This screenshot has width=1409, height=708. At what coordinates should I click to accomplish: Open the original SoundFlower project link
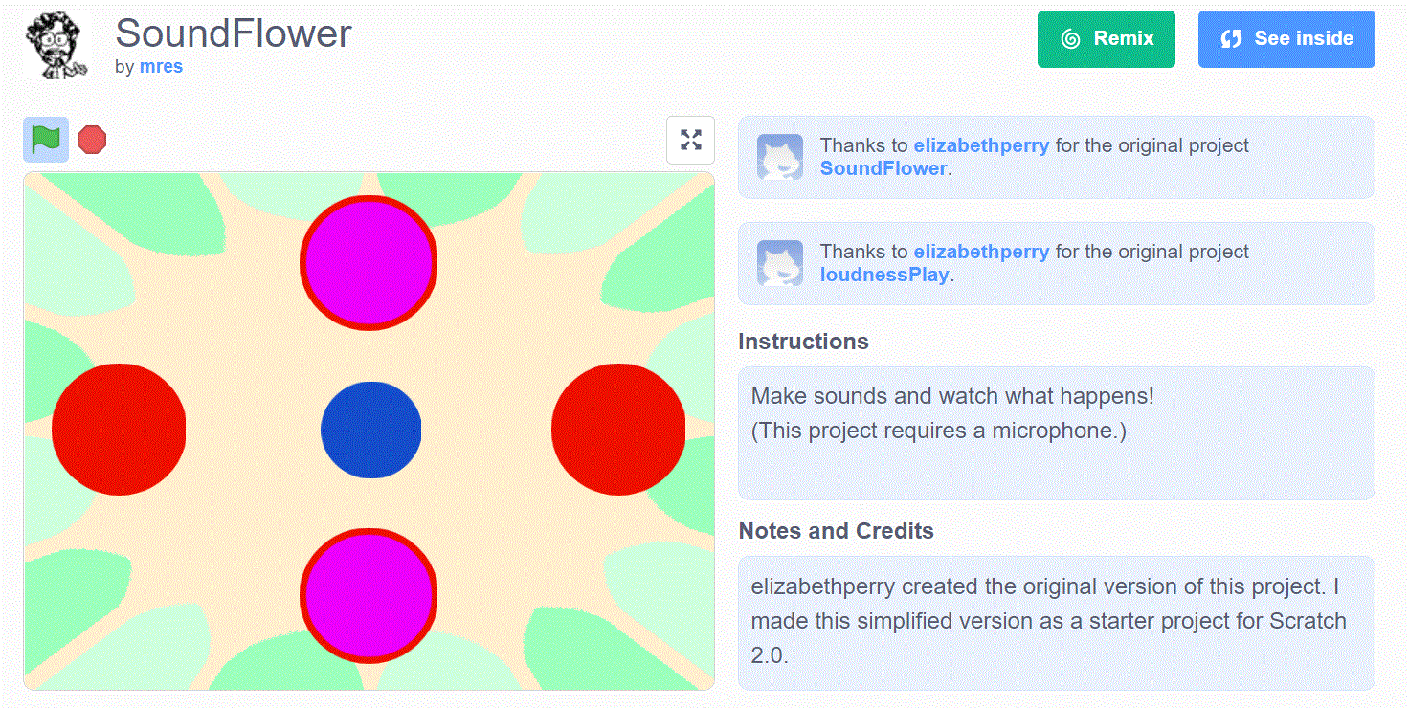coord(883,168)
